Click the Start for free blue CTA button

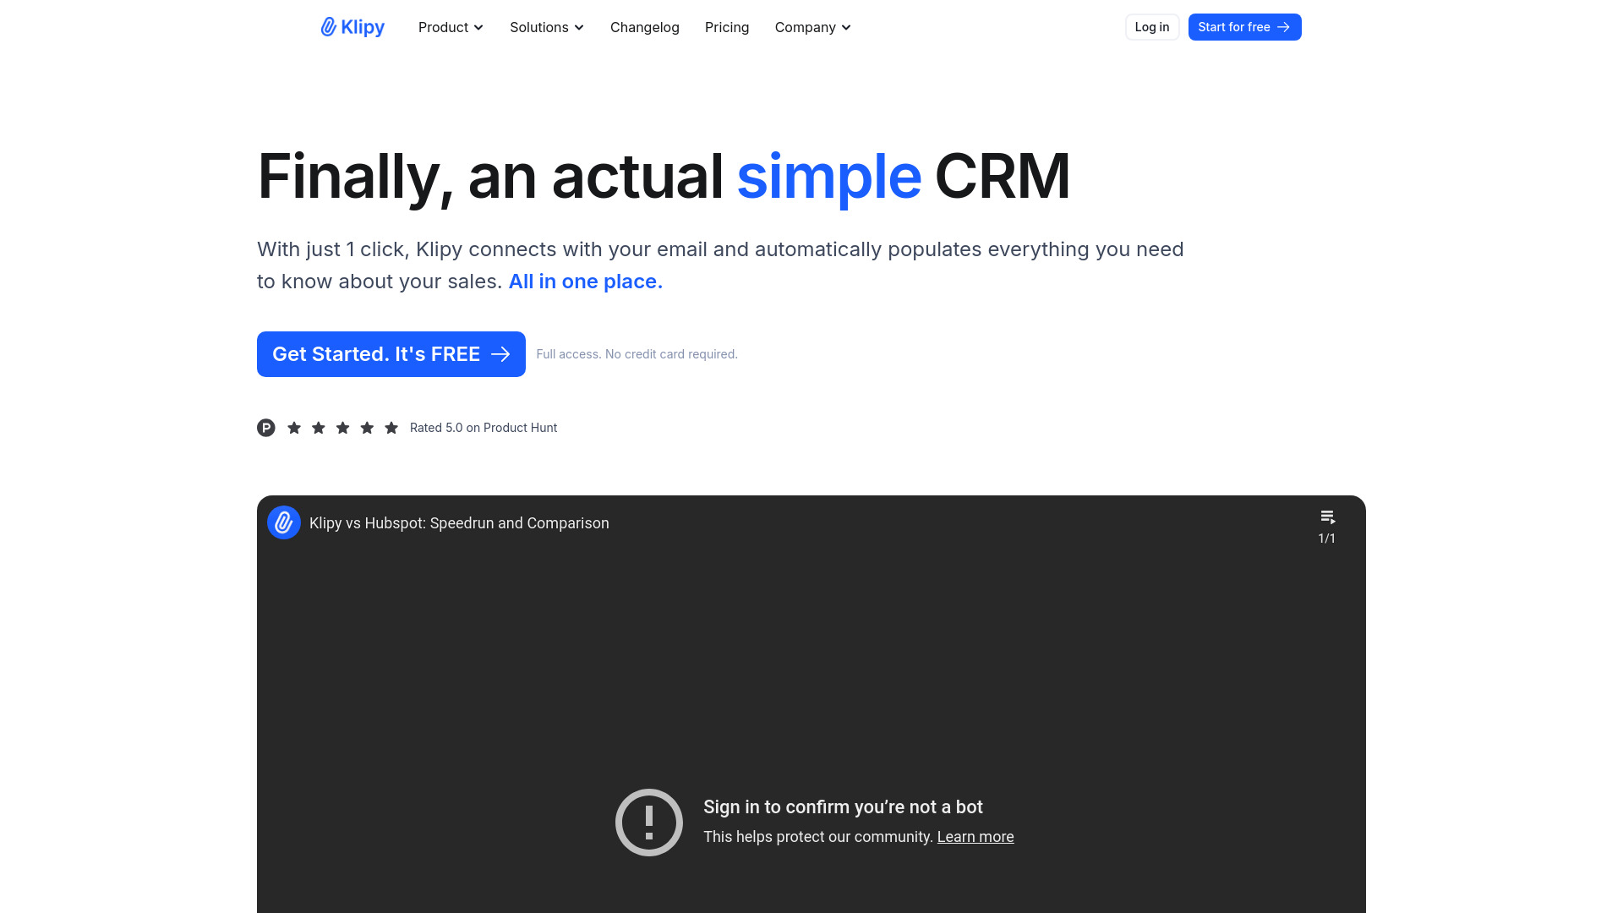1244,27
